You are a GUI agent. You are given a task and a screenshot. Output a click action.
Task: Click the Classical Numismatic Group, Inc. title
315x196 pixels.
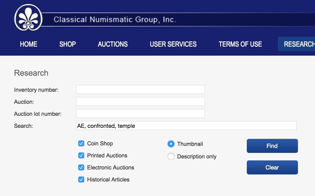click(x=115, y=20)
